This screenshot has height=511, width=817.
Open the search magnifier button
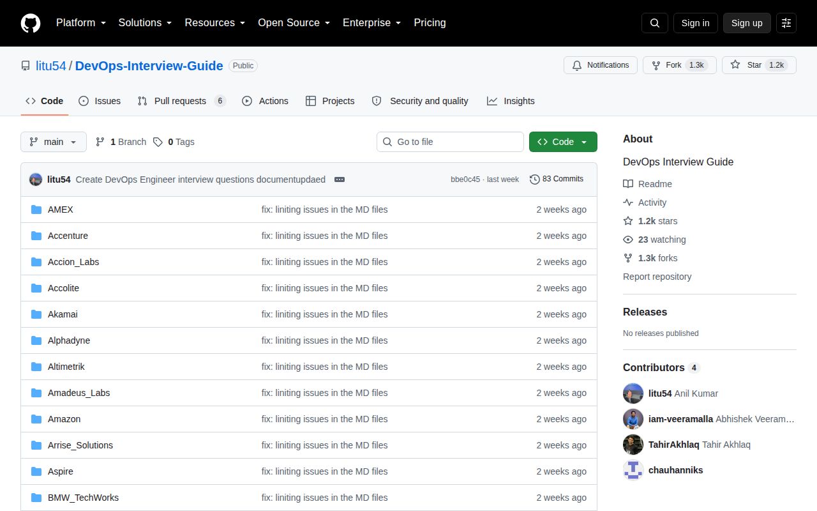pyautogui.click(x=655, y=23)
